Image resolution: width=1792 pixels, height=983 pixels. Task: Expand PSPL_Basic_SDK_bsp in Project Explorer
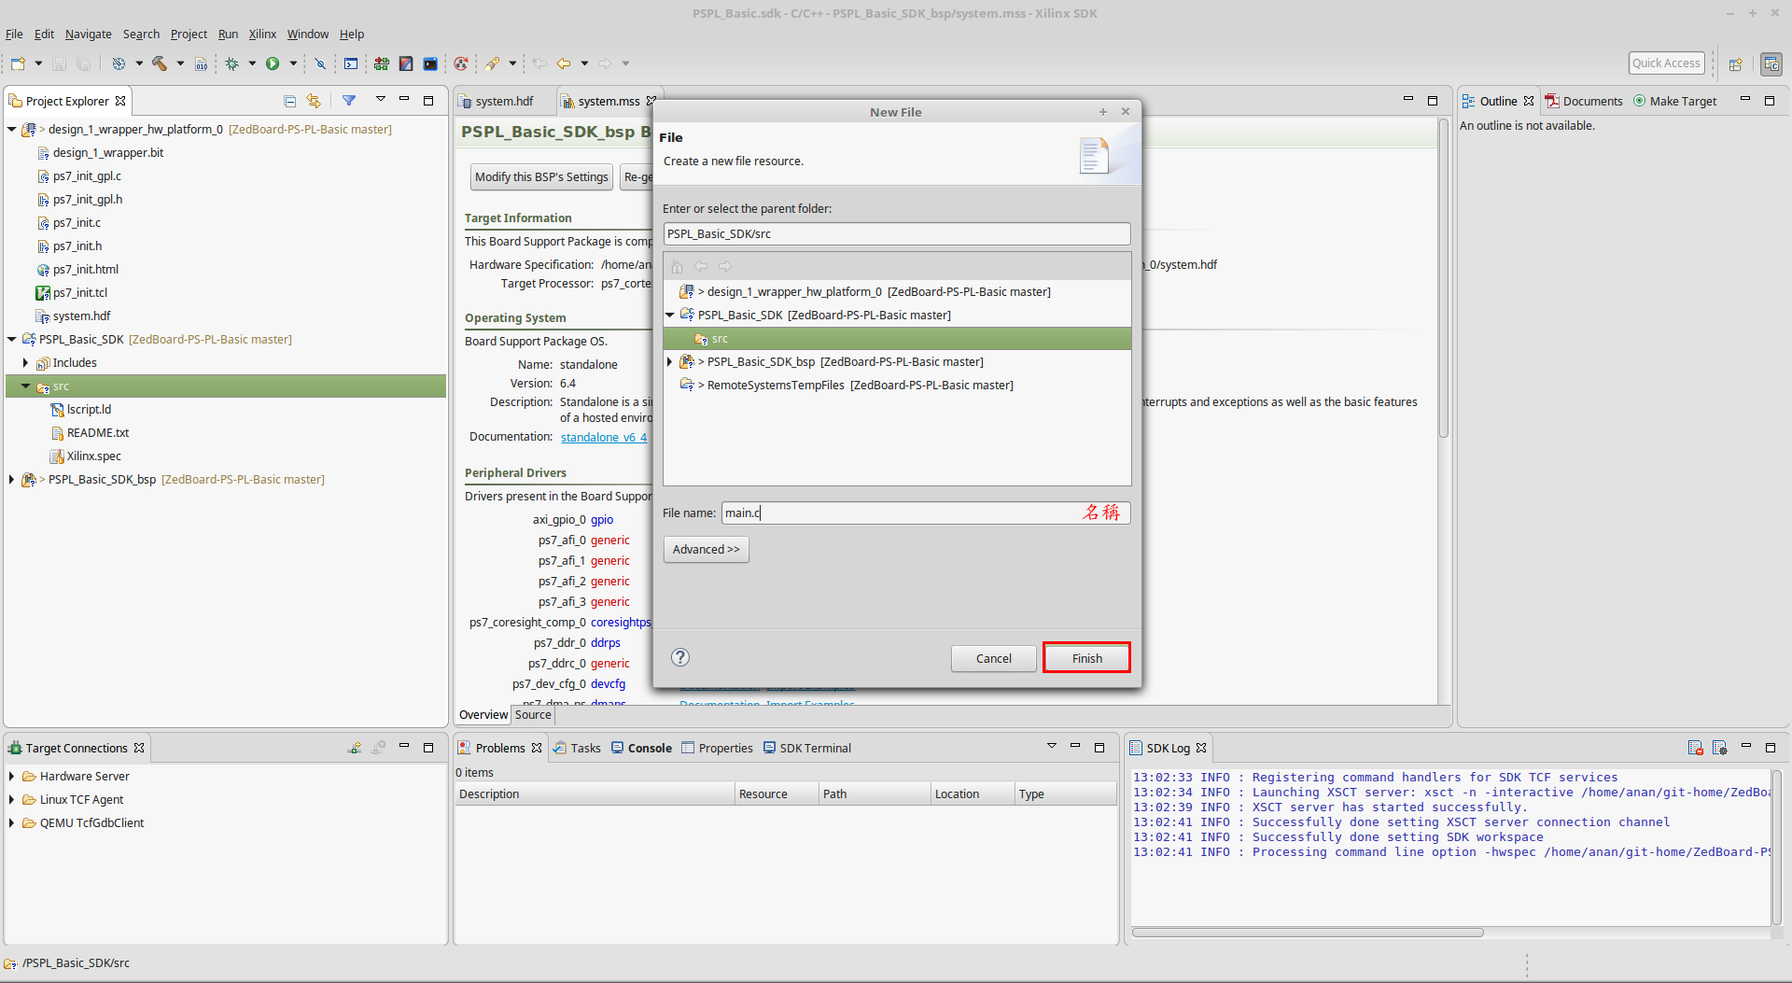click(12, 480)
